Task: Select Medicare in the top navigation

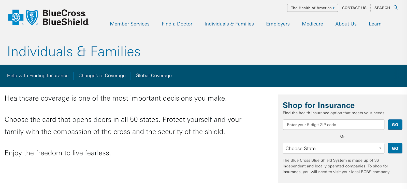Action: [x=312, y=24]
